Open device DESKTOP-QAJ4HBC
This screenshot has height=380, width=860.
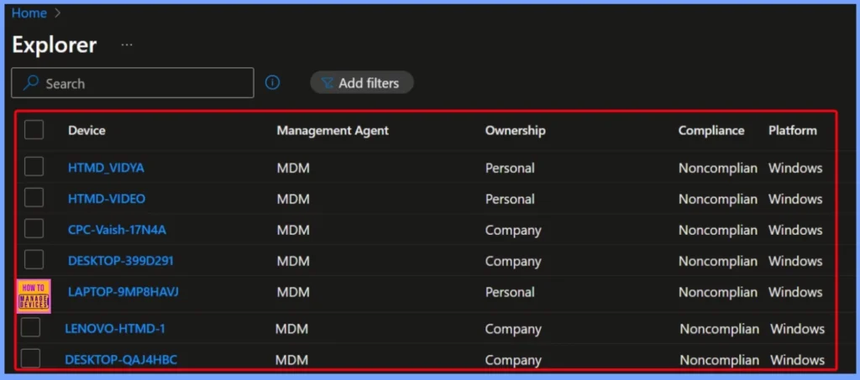click(x=121, y=360)
